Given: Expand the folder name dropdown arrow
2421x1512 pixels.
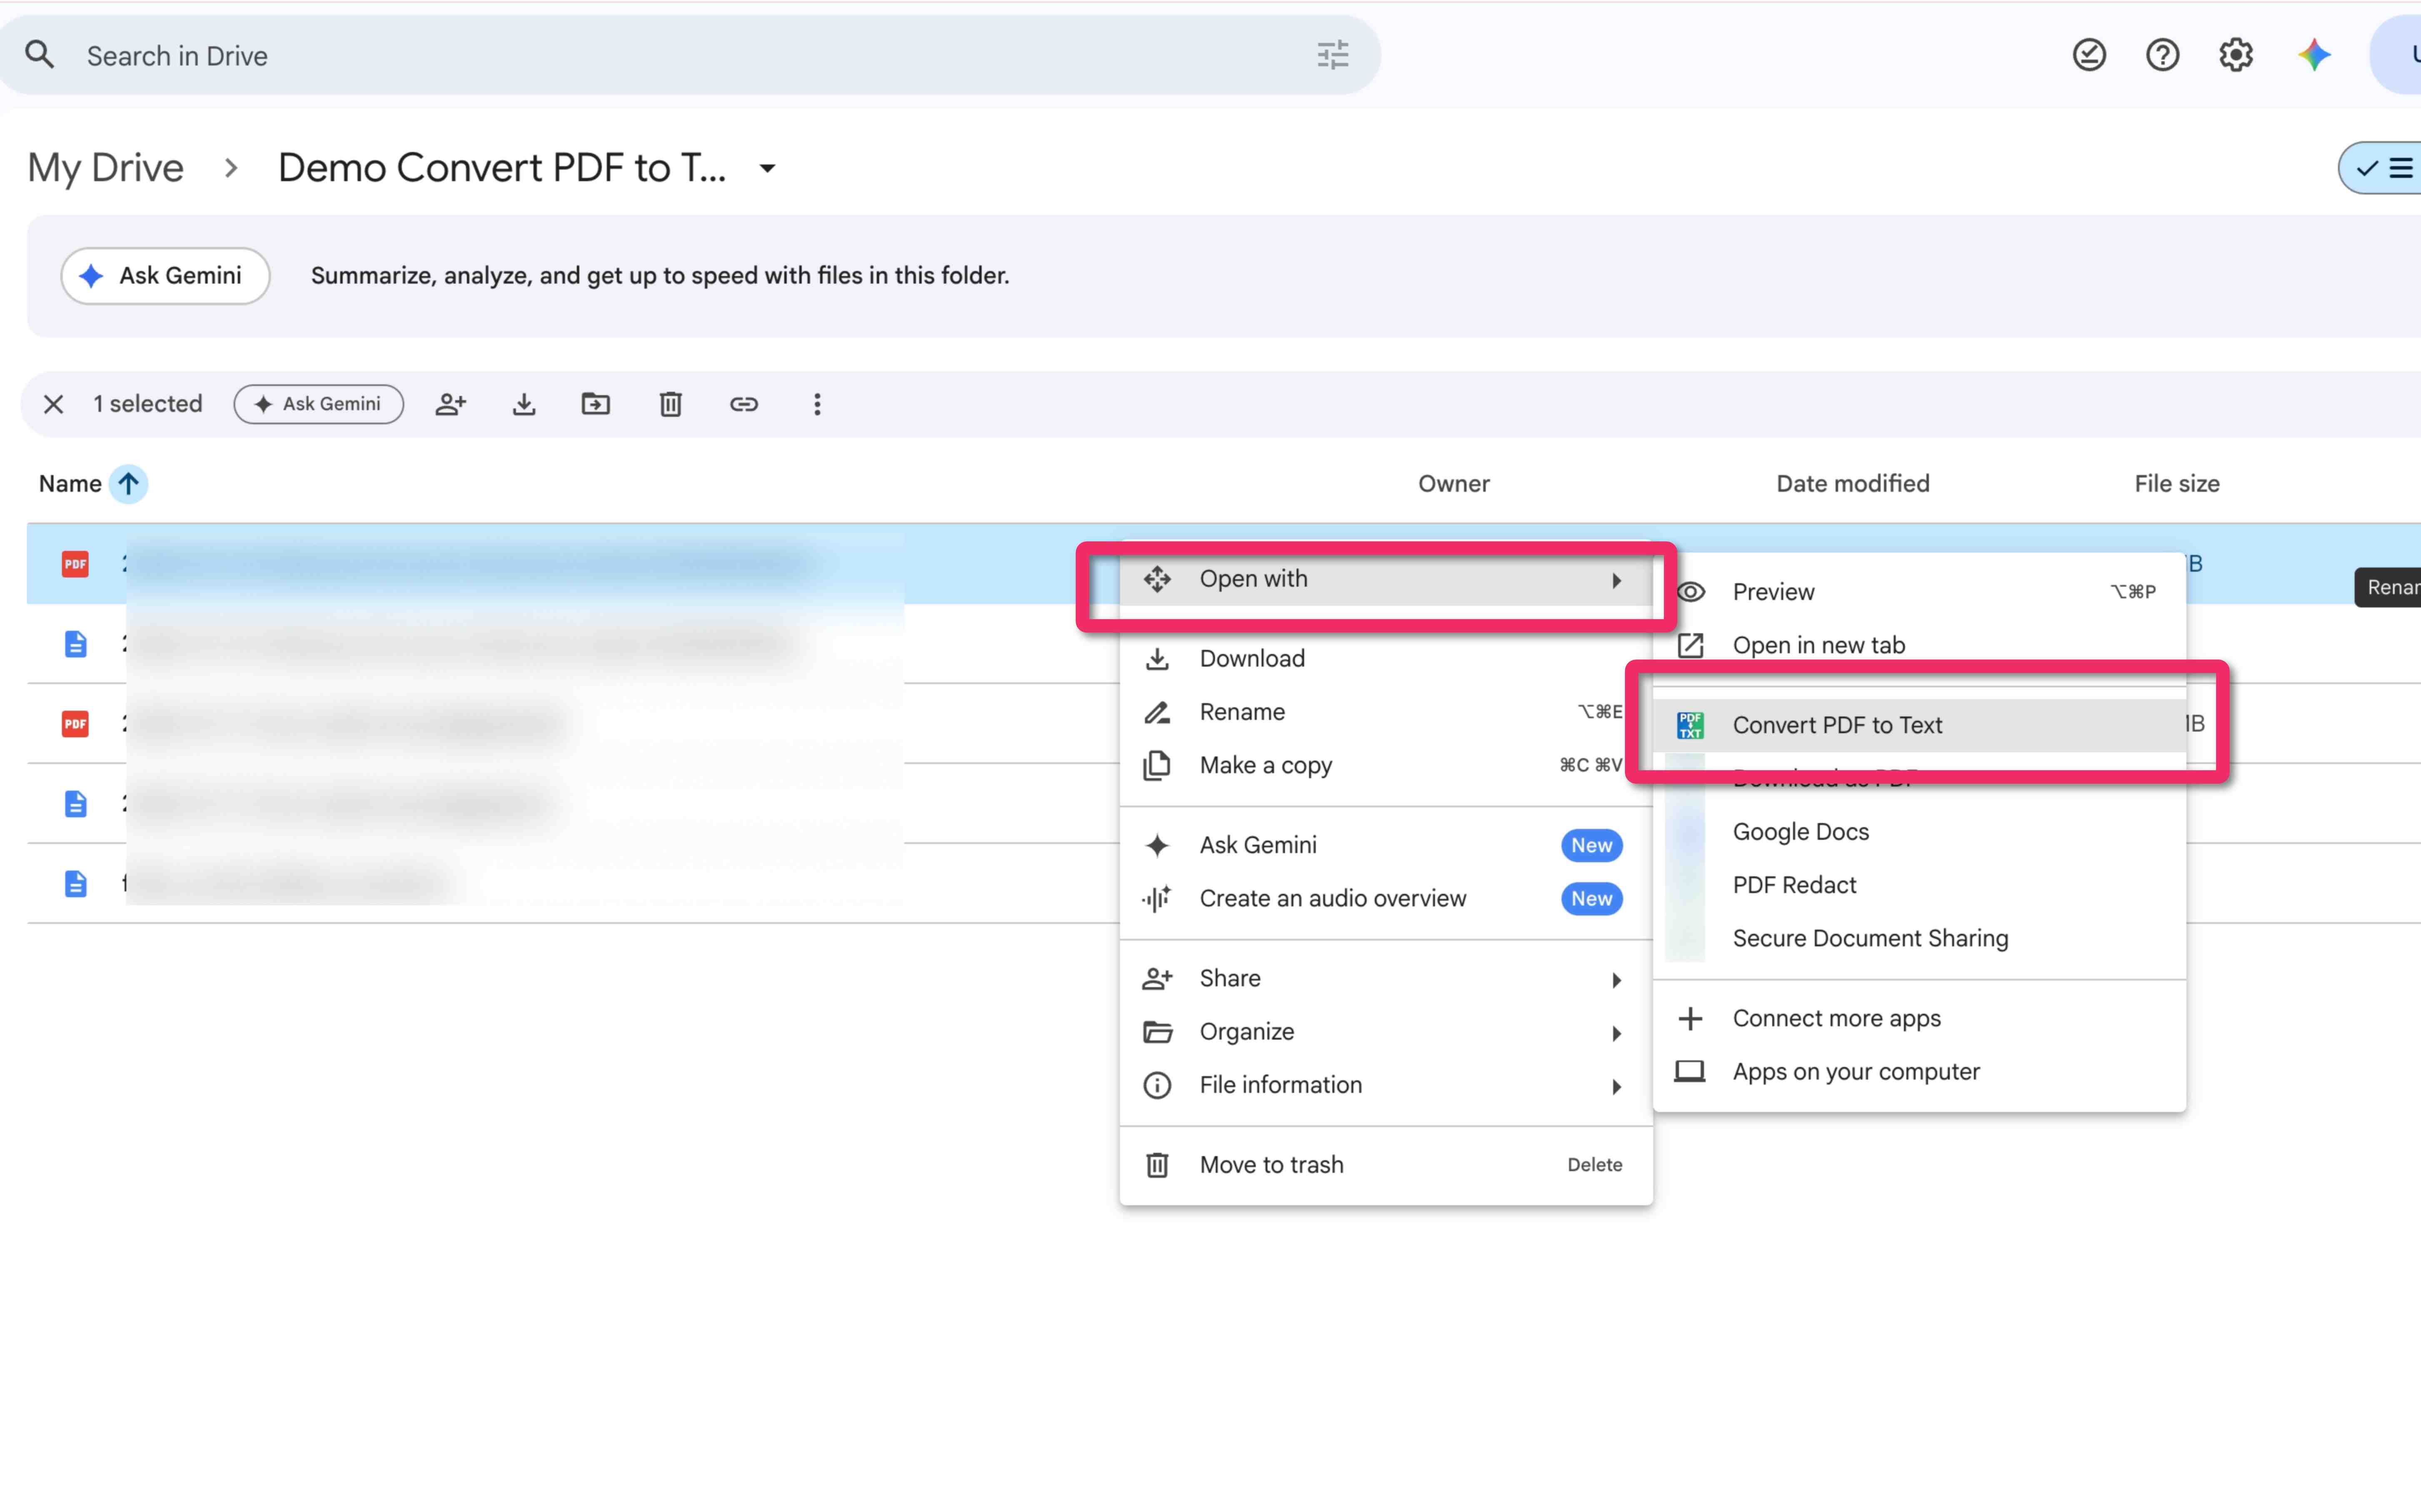Looking at the screenshot, I should (767, 168).
